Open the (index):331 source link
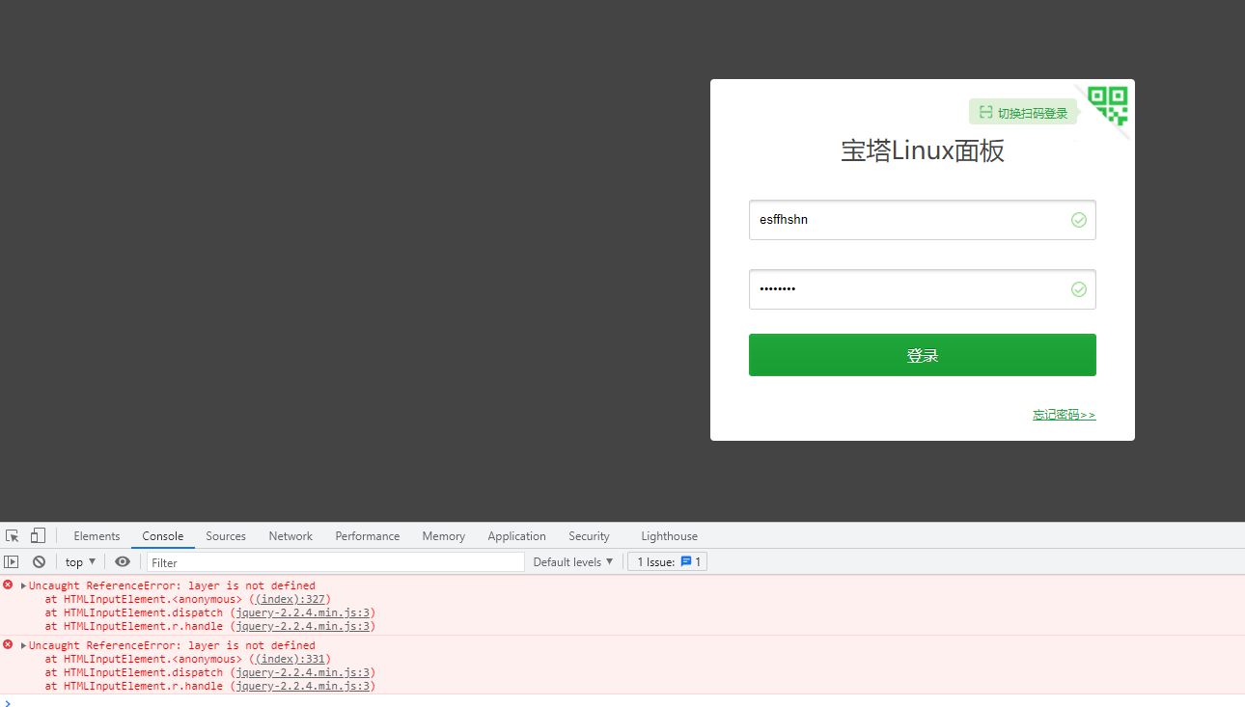Image resolution: width=1245 pixels, height=707 pixels. pos(290,659)
